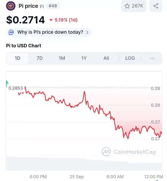Click the share icon button

click(156, 6)
